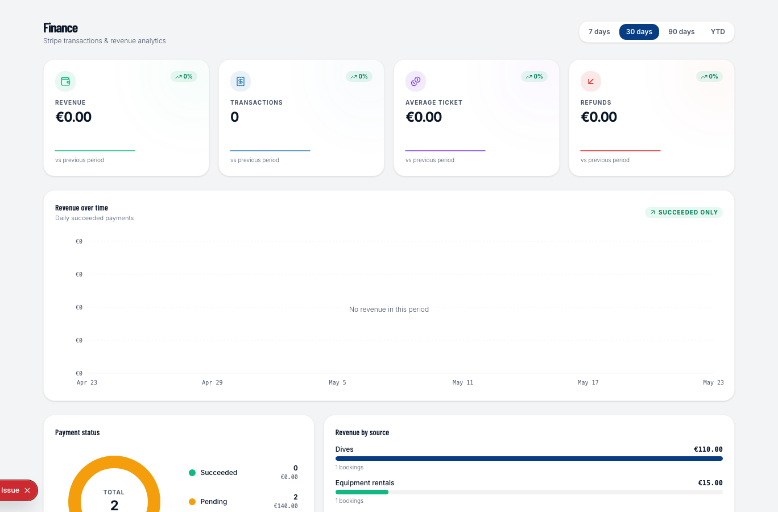Image resolution: width=778 pixels, height=512 pixels.
Task: Click the Refunds down-arrow icon
Action: click(591, 81)
